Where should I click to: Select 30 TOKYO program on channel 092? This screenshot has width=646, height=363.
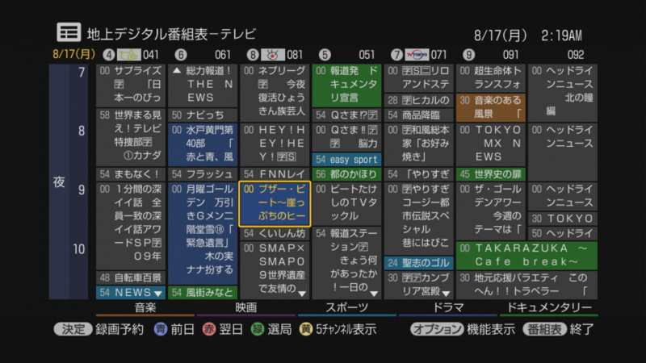click(563, 219)
